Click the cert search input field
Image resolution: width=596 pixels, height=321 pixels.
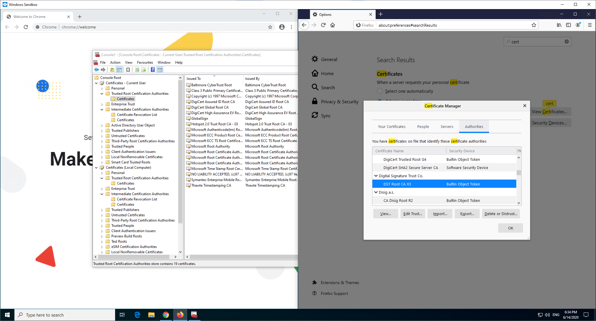(x=537, y=42)
